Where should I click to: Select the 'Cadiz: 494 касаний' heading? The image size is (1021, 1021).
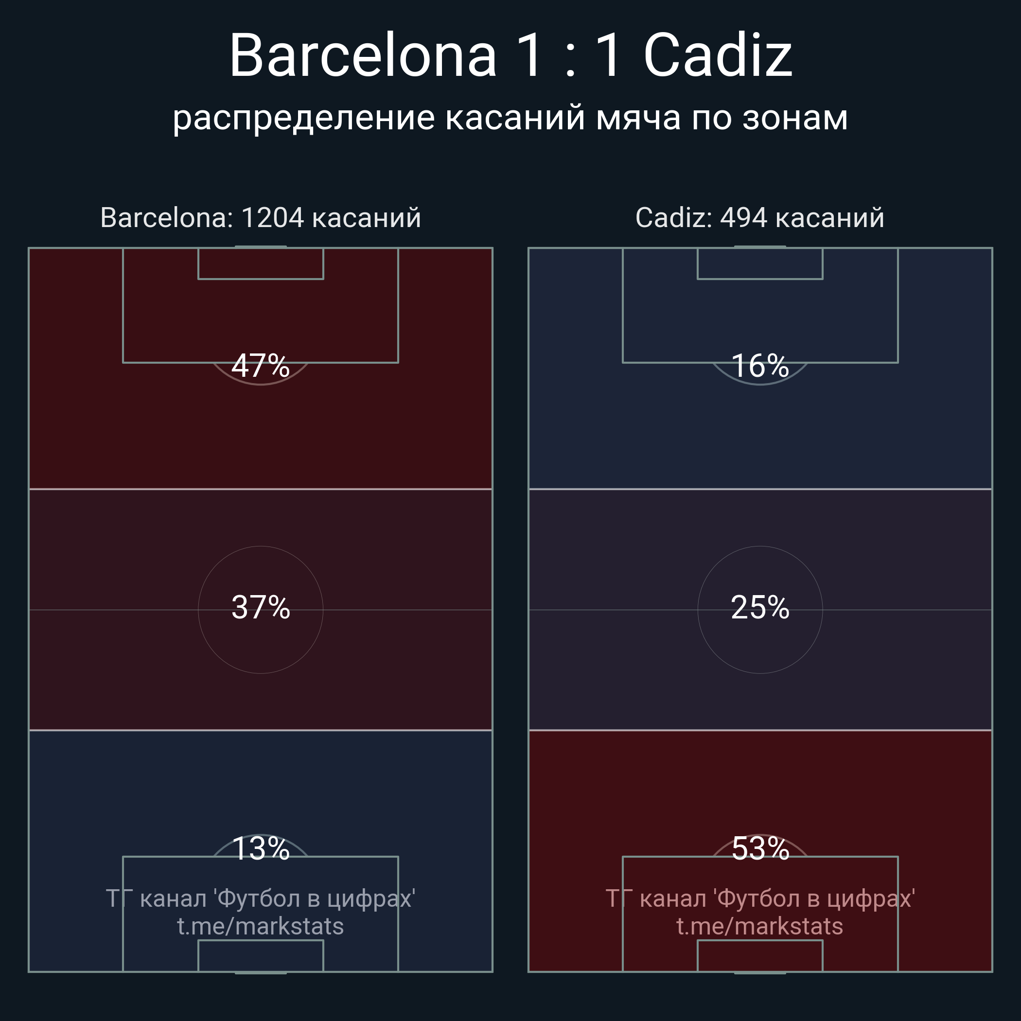coord(759,218)
